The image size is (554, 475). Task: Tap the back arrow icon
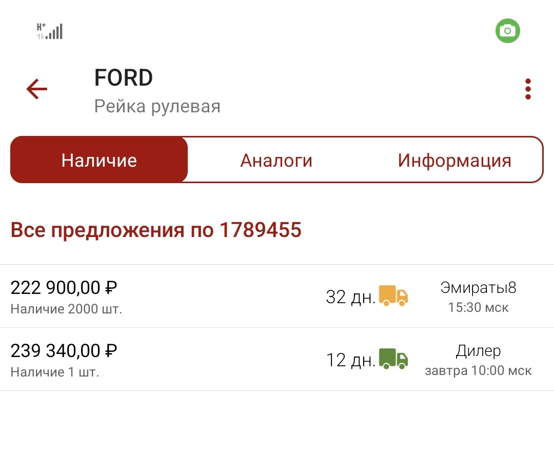[37, 90]
